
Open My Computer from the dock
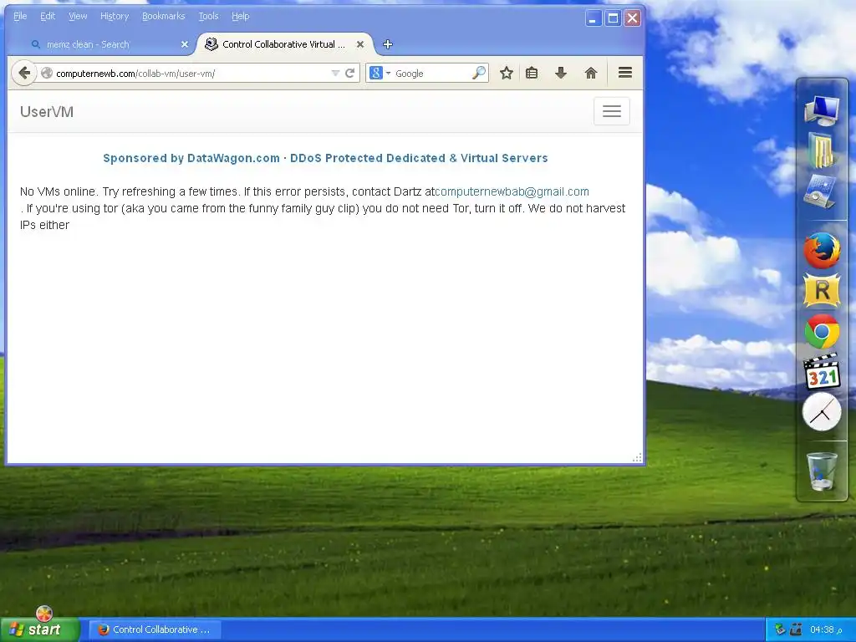click(823, 110)
